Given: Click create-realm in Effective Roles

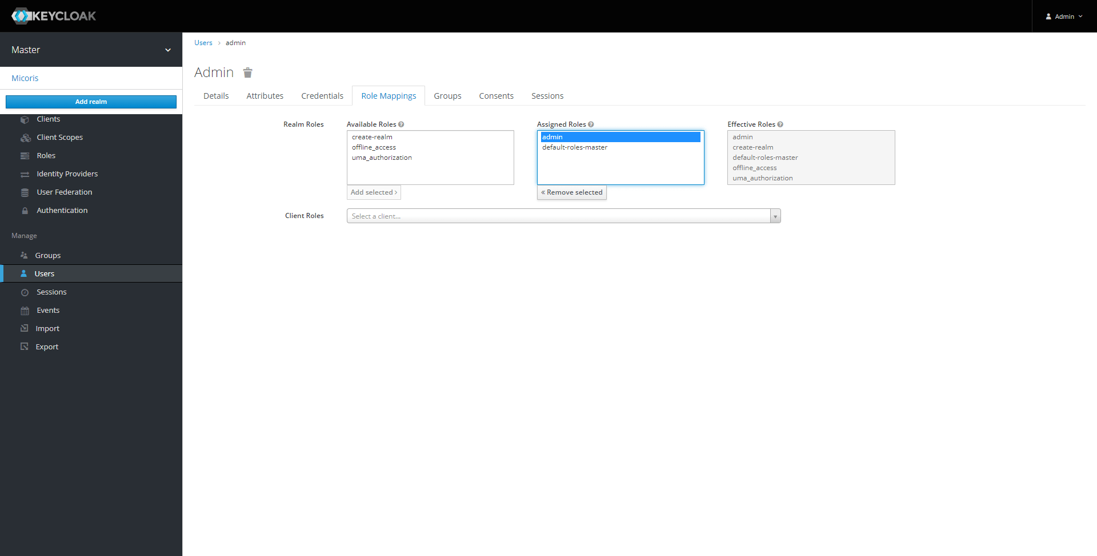Looking at the screenshot, I should coord(811,147).
